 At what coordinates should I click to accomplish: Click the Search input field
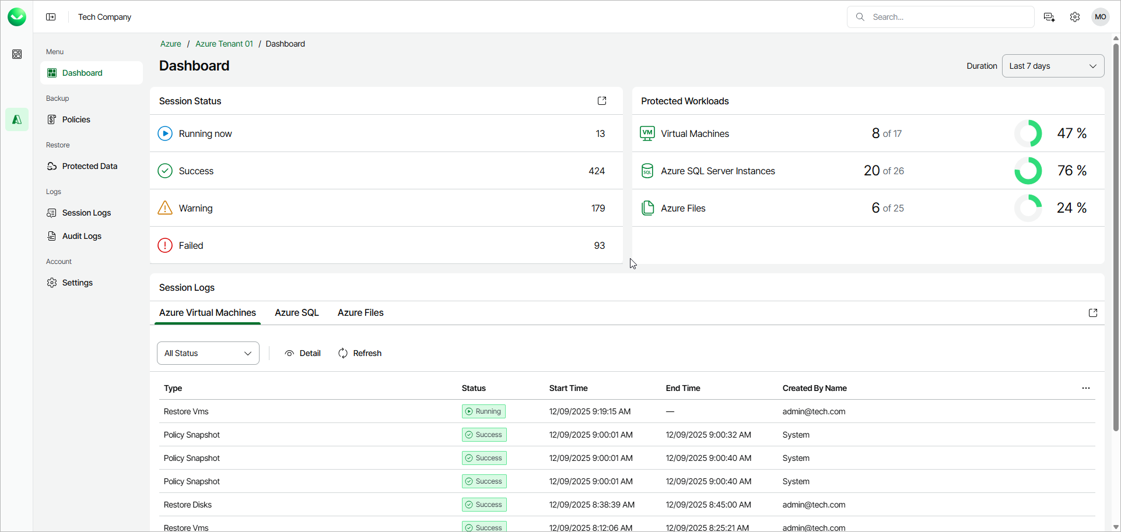click(940, 17)
